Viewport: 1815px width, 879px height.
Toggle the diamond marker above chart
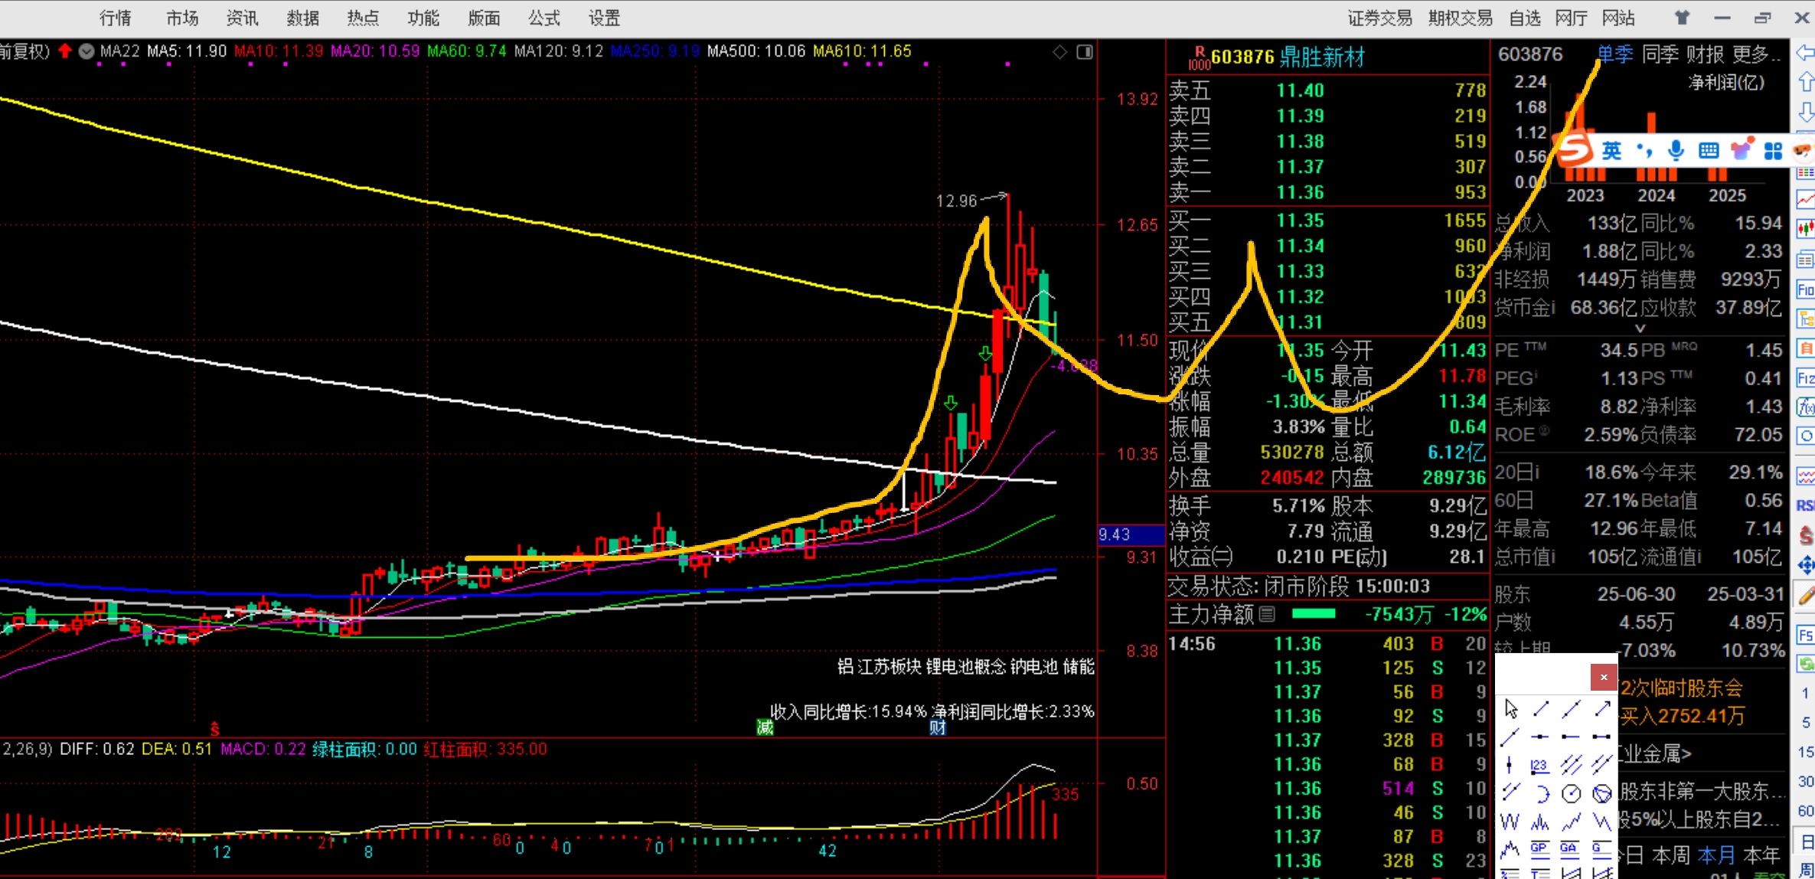[x=1059, y=52]
